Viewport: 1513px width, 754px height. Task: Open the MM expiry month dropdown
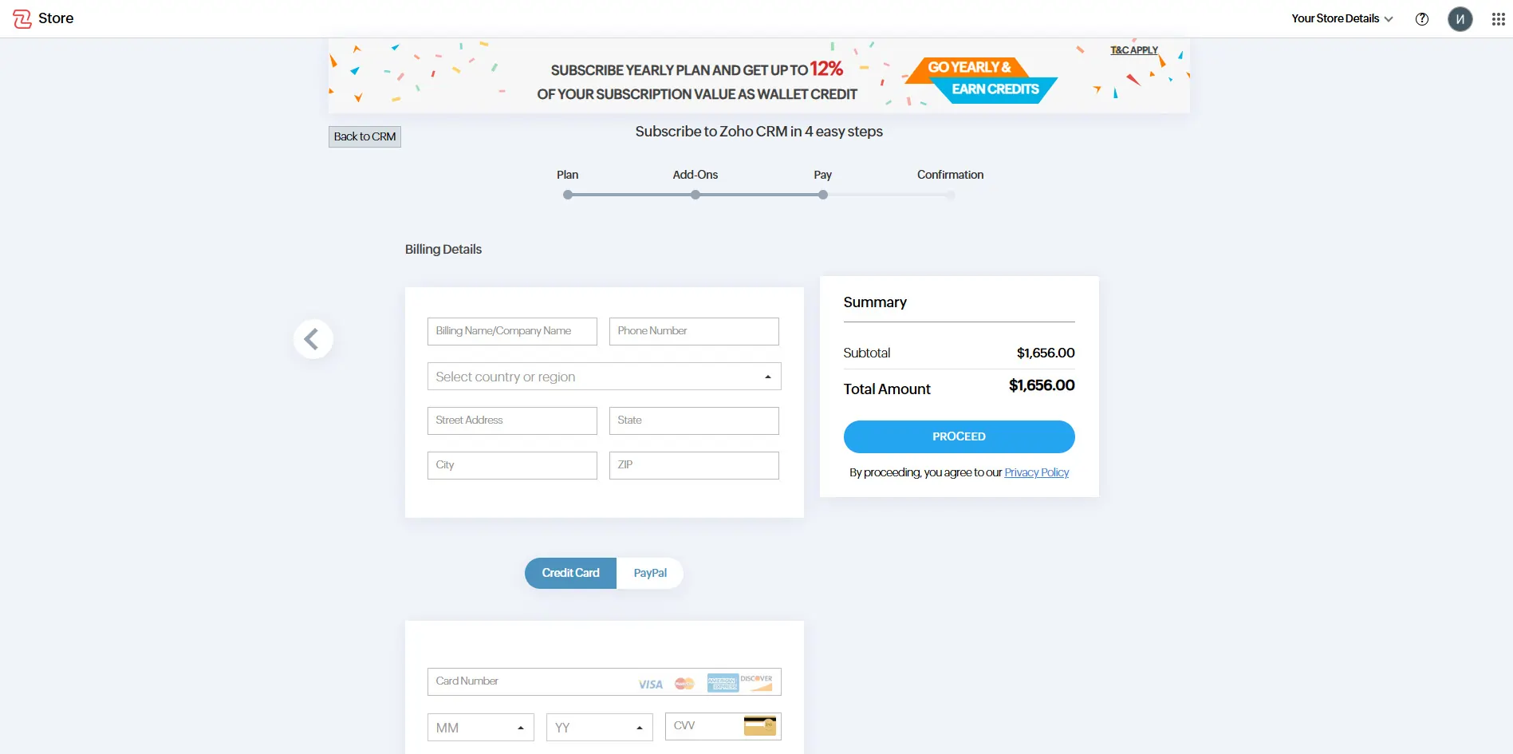coord(481,728)
